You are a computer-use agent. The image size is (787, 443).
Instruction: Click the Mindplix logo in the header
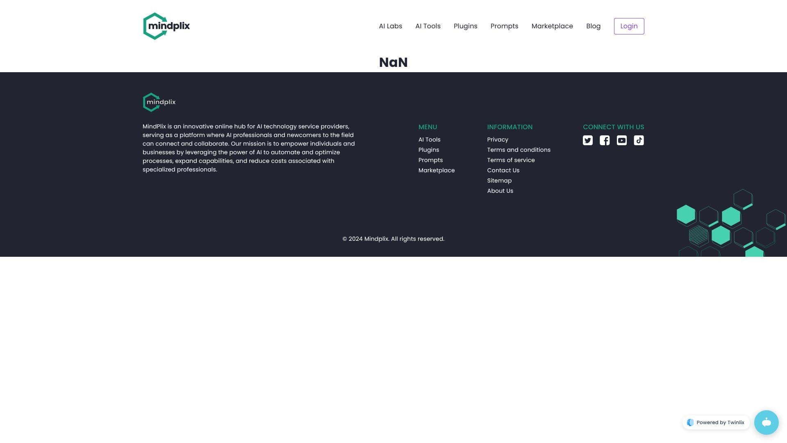point(166,26)
